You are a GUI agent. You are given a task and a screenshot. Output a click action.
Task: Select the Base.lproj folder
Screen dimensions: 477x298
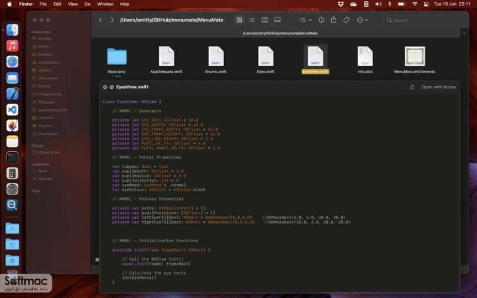pyautogui.click(x=117, y=61)
